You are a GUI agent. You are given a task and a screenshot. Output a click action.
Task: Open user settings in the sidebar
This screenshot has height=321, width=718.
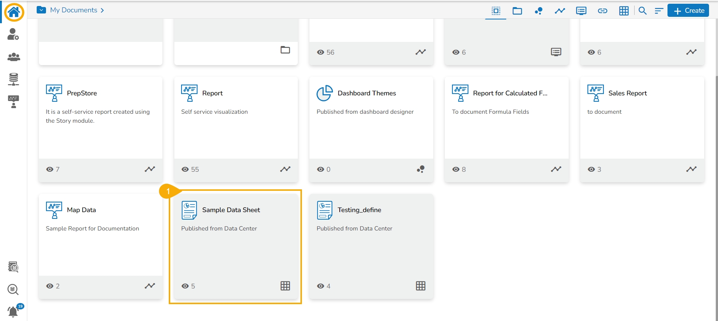tap(13, 34)
